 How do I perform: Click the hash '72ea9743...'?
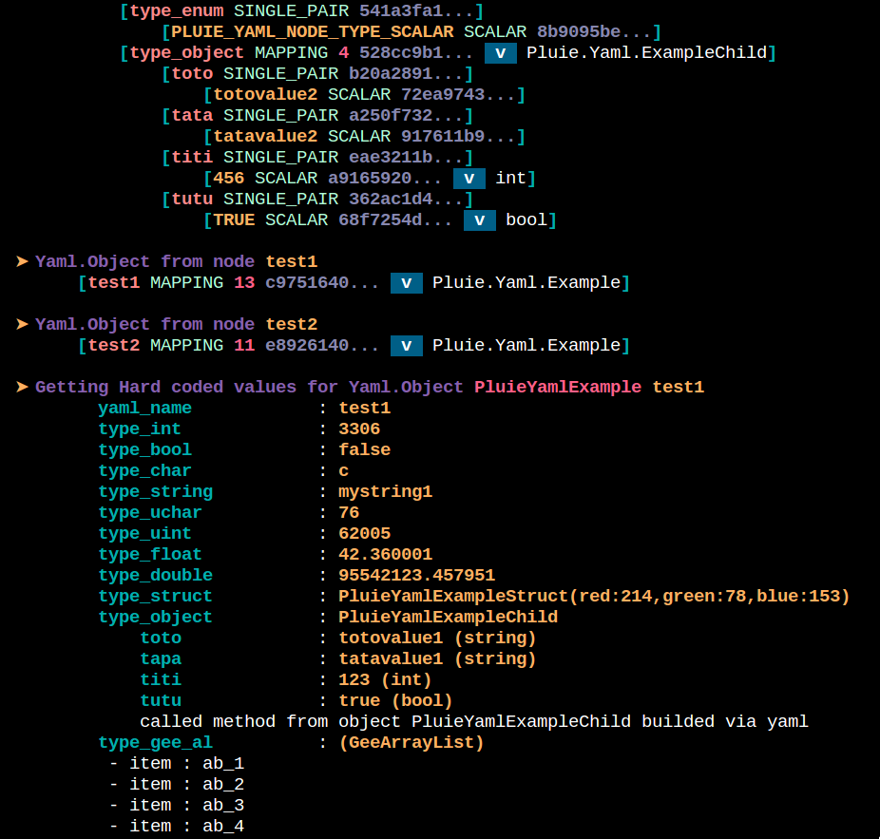click(458, 94)
